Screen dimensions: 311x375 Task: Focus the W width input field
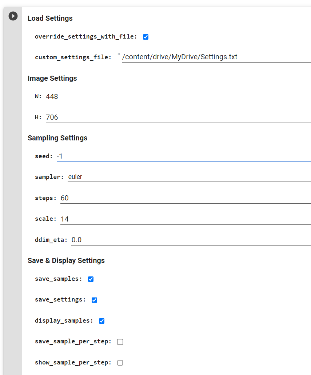[178, 96]
